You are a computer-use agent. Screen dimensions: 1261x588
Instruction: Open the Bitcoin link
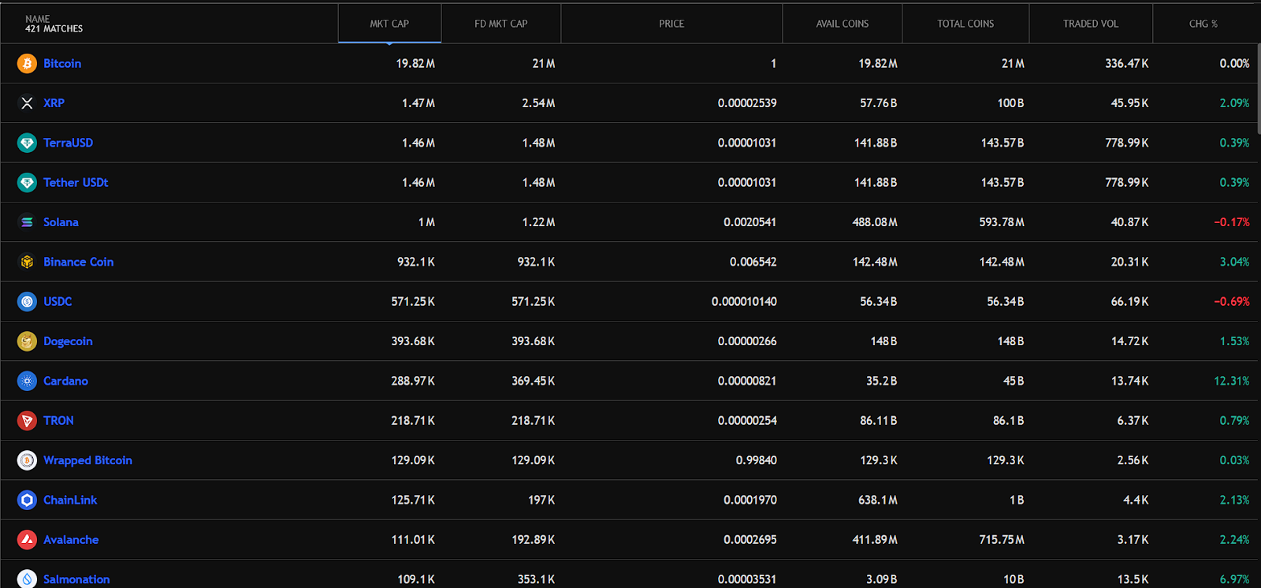[62, 63]
